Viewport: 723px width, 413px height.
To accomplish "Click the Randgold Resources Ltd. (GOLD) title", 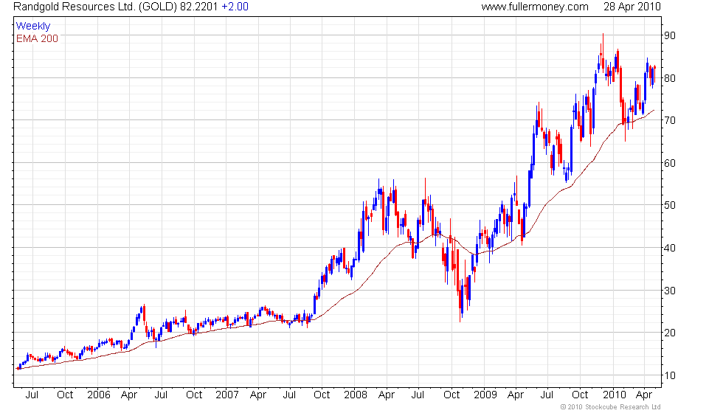I will (x=95, y=7).
